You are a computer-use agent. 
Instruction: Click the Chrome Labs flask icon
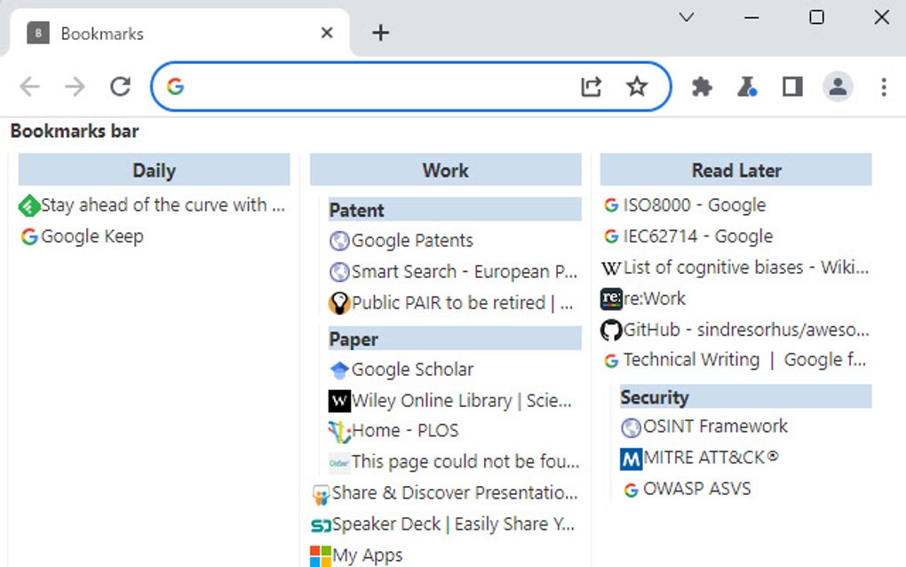pyautogui.click(x=747, y=86)
